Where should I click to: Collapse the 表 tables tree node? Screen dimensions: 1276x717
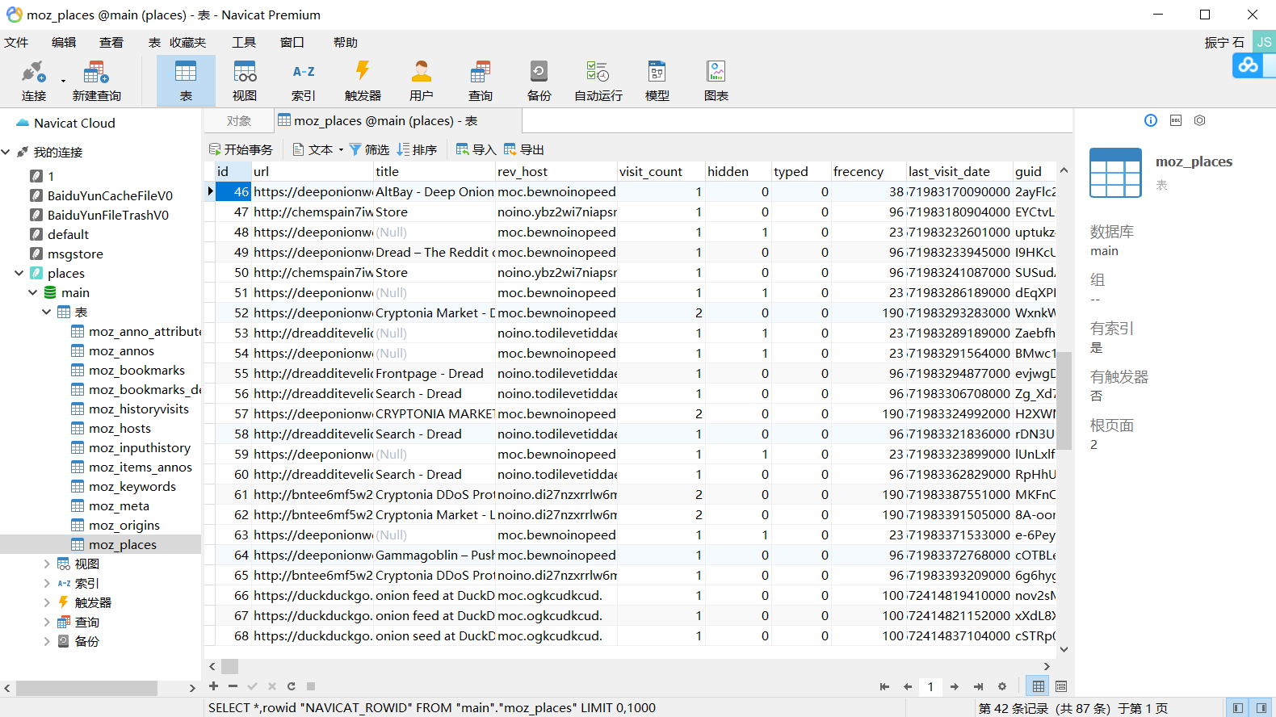tap(46, 312)
